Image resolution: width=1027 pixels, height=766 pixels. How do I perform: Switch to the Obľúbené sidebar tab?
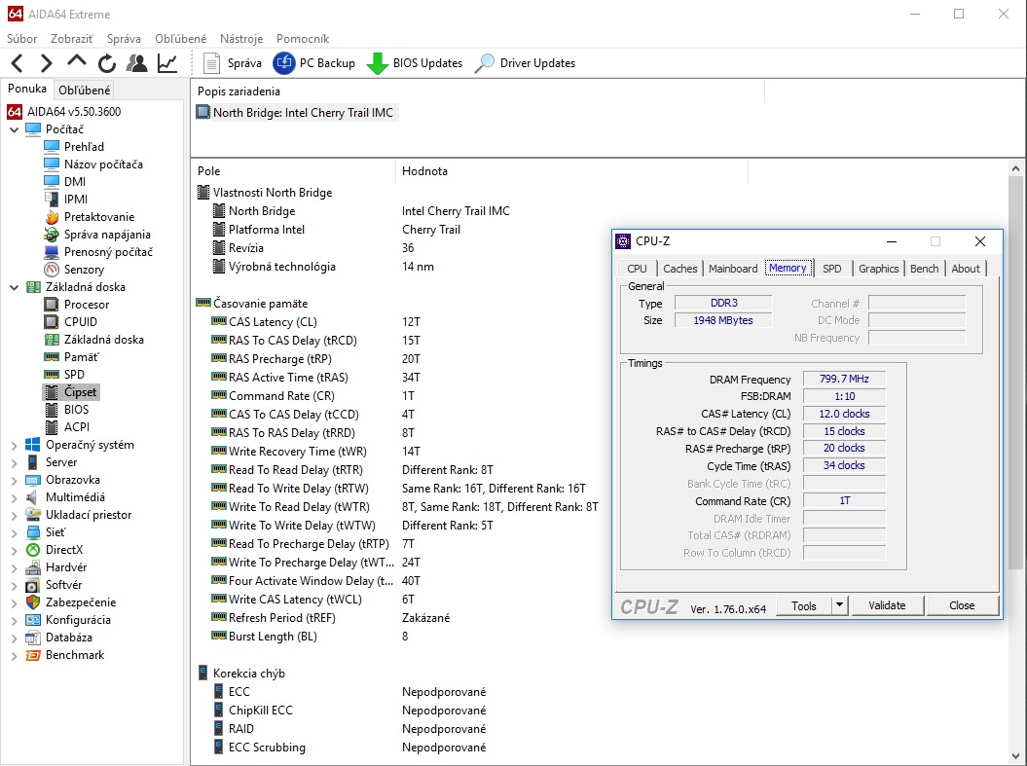(x=85, y=90)
